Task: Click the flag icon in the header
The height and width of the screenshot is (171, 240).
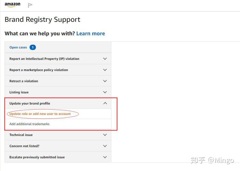Action: [x=30, y=5]
